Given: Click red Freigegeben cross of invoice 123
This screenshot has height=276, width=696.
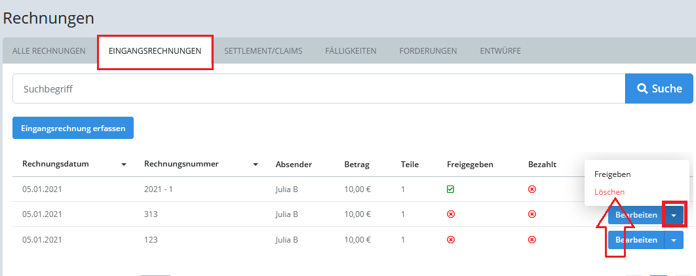Looking at the screenshot, I should [x=450, y=239].
